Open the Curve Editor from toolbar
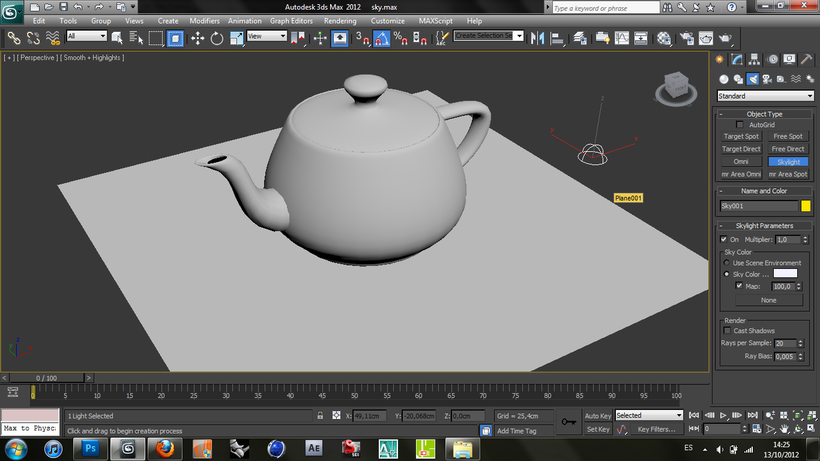 pos(622,38)
